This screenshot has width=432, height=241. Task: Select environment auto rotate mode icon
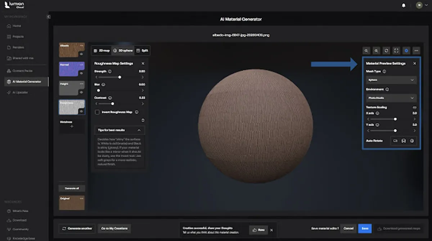412,141
